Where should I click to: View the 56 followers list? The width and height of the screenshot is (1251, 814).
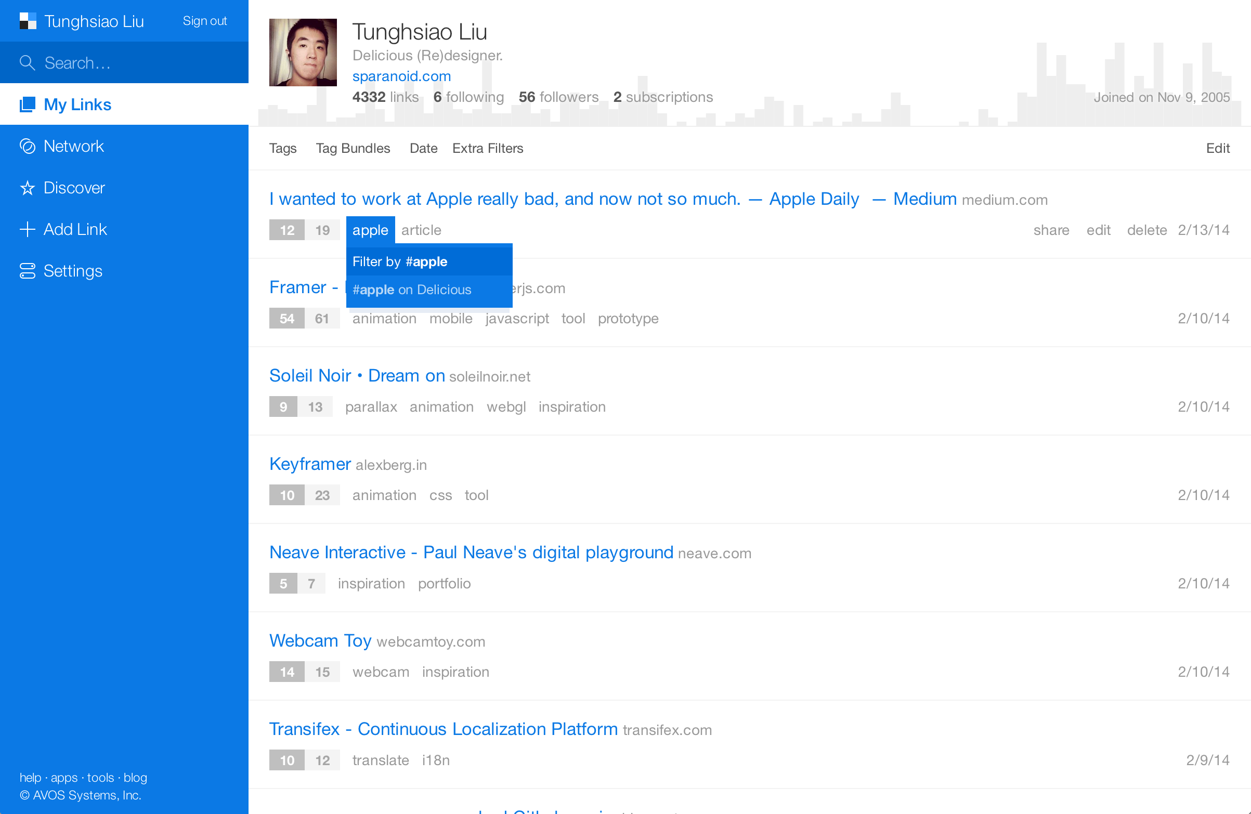click(x=558, y=97)
